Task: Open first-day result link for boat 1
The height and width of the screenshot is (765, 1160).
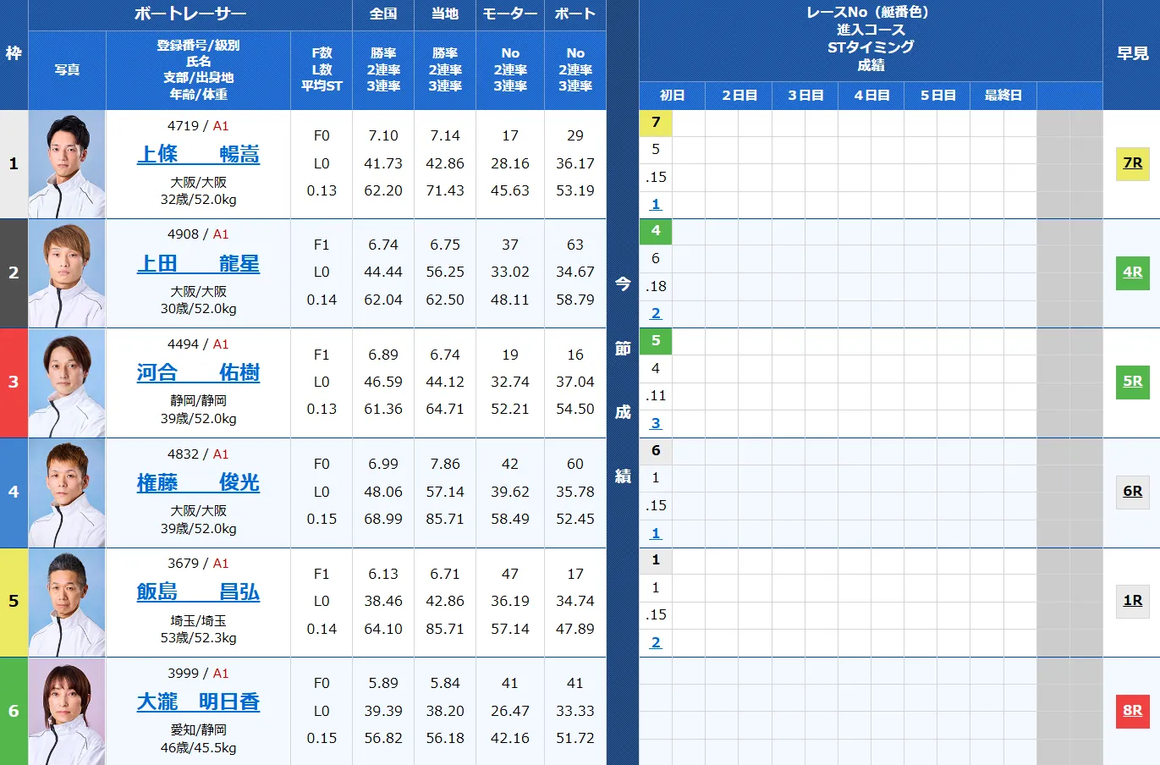Action: 656,205
